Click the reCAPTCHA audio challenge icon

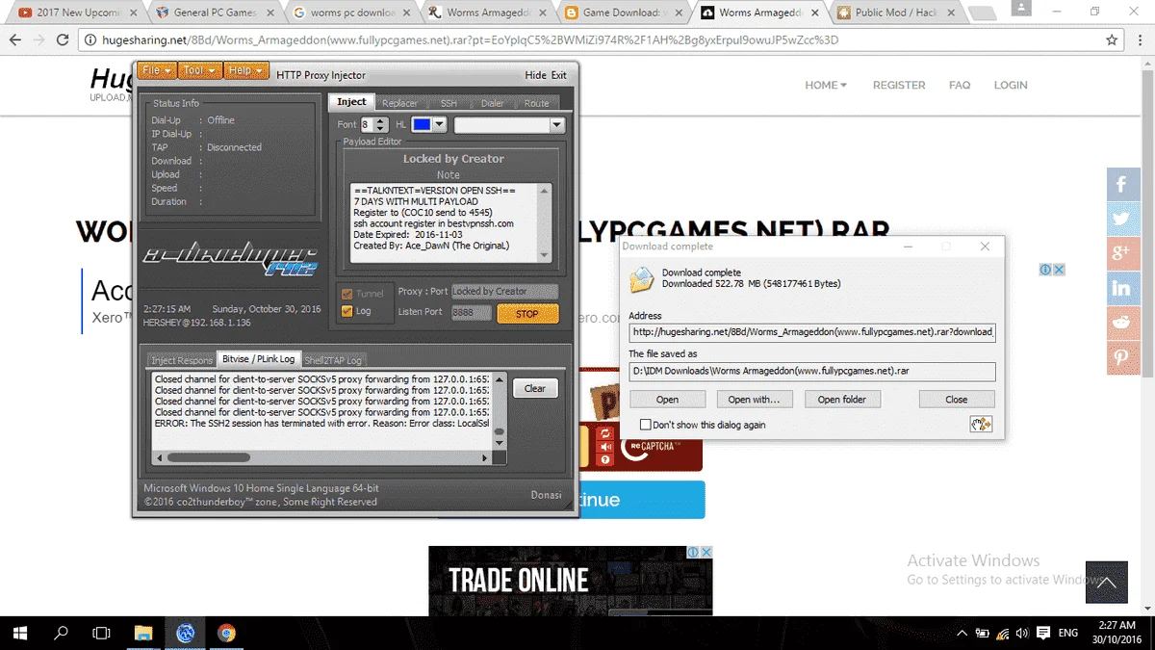pyautogui.click(x=605, y=446)
